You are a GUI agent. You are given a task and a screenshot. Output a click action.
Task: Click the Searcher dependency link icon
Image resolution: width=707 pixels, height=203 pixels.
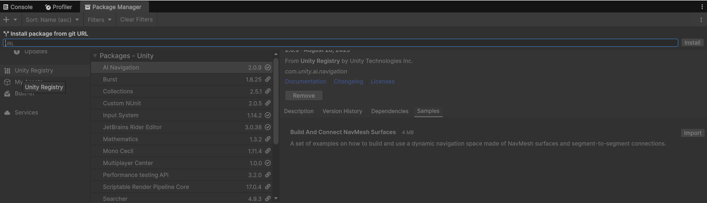268,198
